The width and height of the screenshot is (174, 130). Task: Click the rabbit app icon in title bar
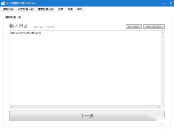[x=3, y=3]
